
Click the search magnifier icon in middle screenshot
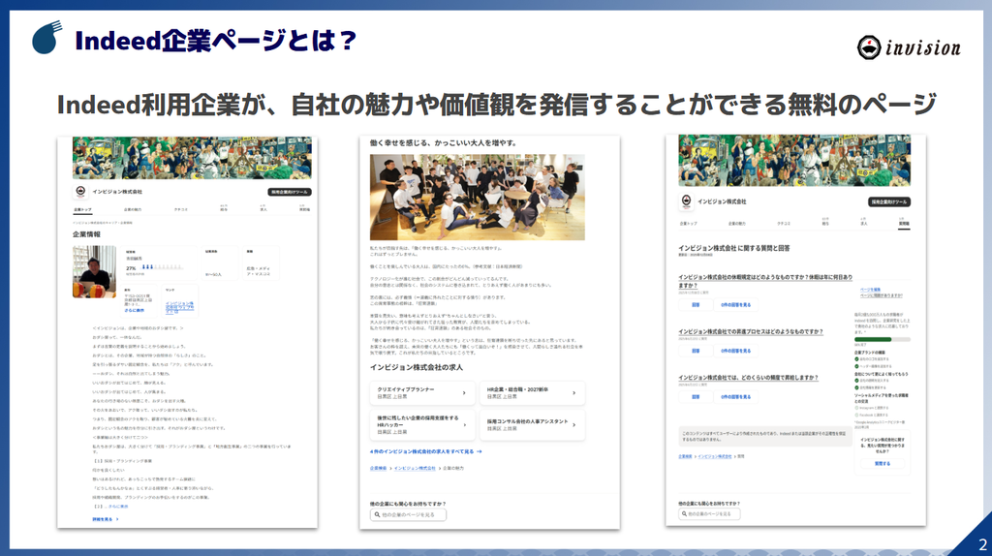(x=377, y=515)
